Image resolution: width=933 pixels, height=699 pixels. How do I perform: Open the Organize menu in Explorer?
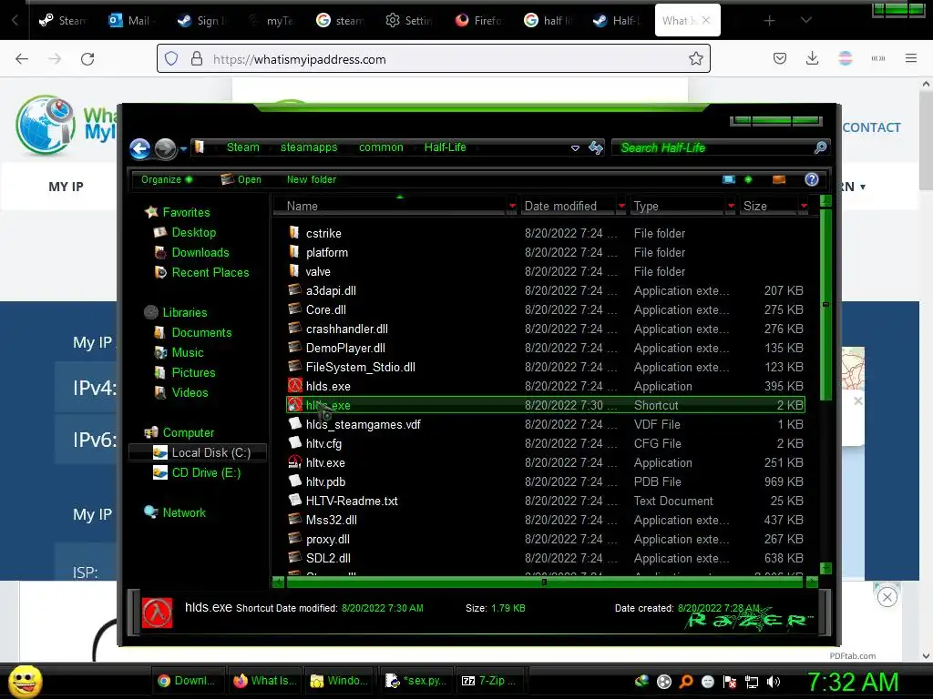pos(166,179)
